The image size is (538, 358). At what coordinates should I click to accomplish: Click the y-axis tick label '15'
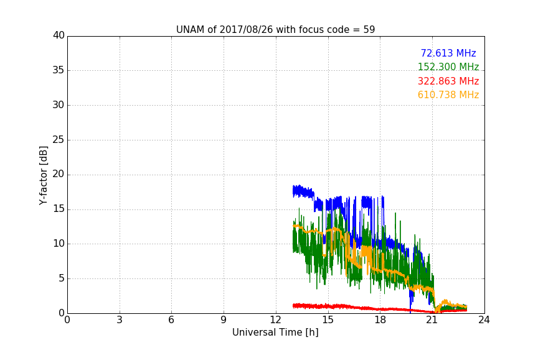pos(59,209)
